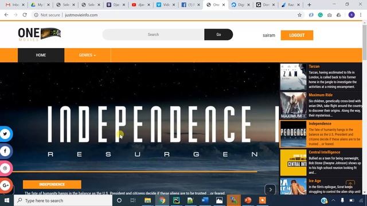Screen dimensions: 367x206
Task: Go back to previous page
Action: [x=6, y=15]
